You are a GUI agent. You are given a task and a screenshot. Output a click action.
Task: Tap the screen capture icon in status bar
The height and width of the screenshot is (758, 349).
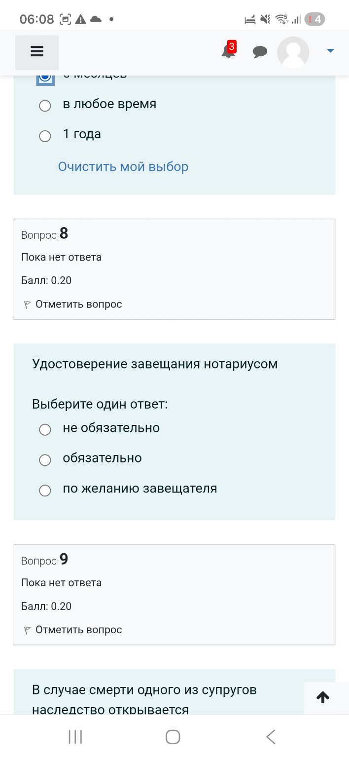(x=64, y=19)
